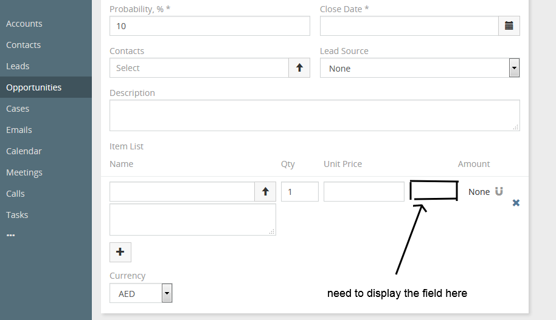This screenshot has width=556, height=320.
Task: Open the Currency AED dropdown
Action: pyautogui.click(x=167, y=293)
